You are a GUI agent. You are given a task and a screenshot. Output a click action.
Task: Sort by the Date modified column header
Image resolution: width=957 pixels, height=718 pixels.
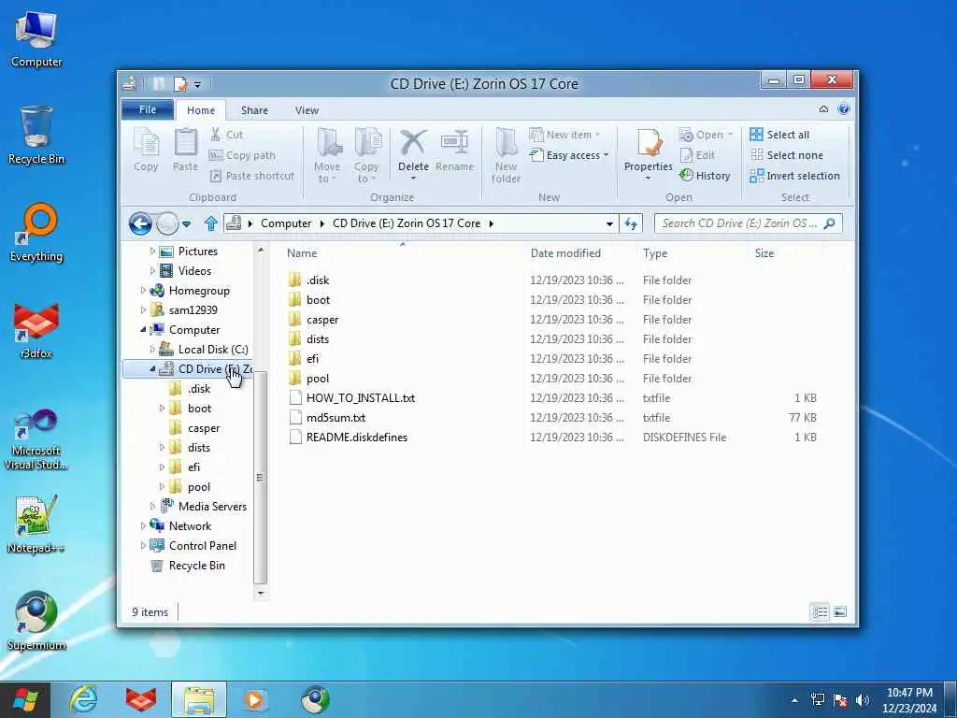pyautogui.click(x=565, y=253)
